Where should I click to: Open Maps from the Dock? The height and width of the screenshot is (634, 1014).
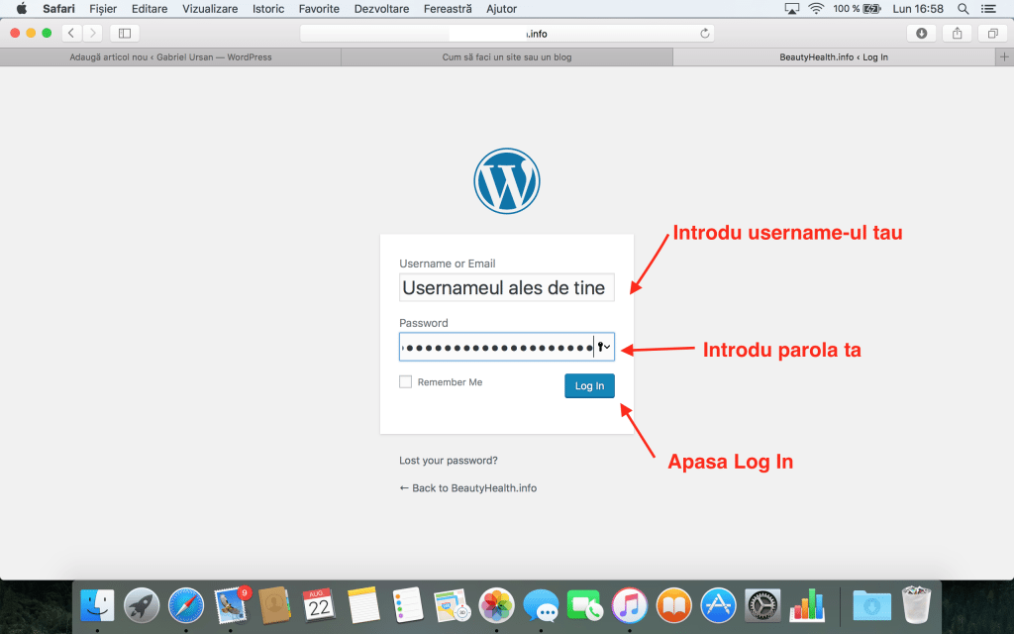452,606
